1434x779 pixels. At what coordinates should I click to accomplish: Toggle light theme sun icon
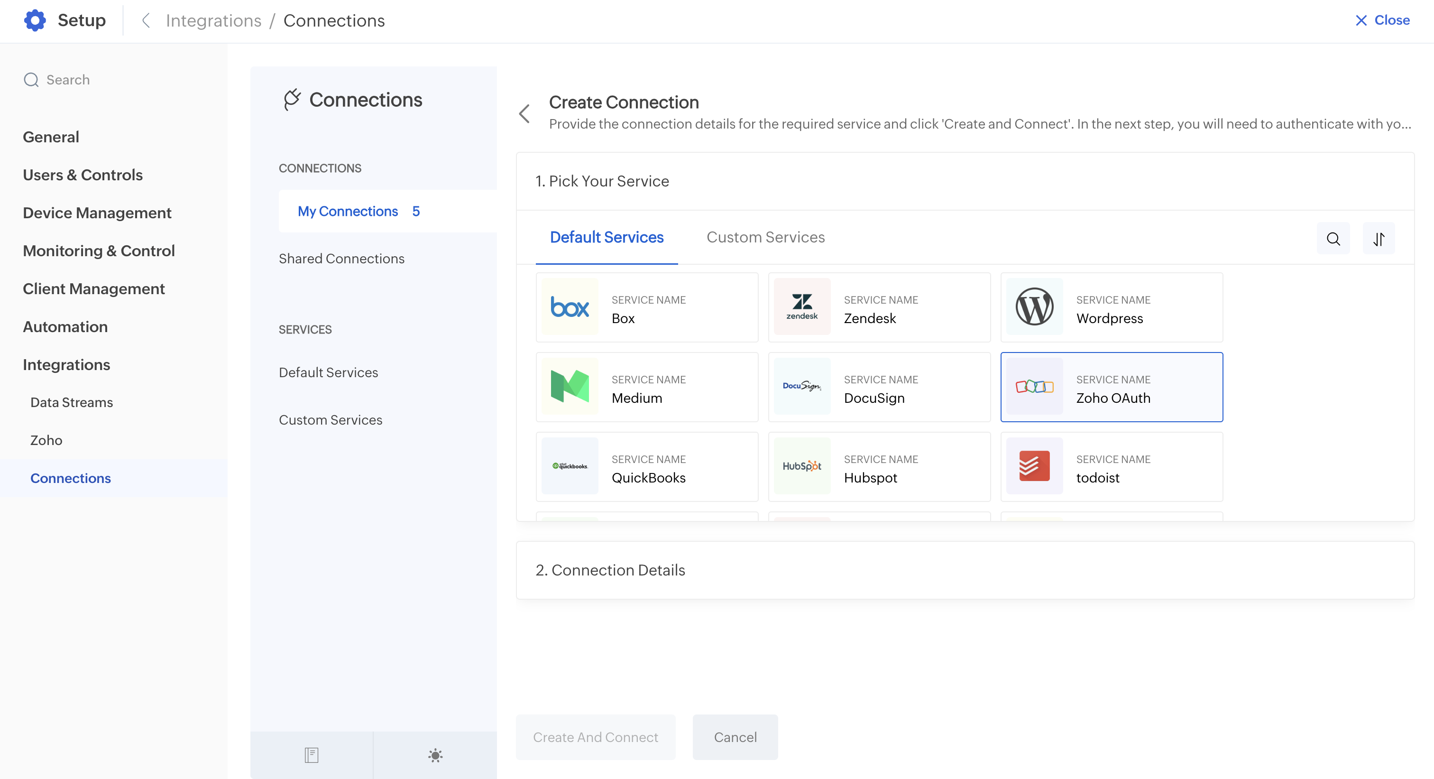tap(435, 755)
